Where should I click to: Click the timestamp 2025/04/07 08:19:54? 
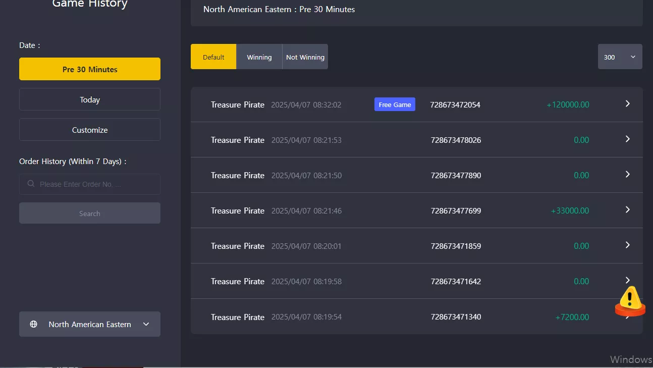click(306, 317)
